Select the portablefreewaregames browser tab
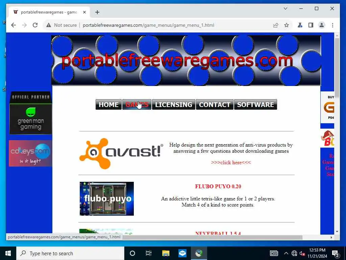The image size is (346, 260). coord(49,12)
